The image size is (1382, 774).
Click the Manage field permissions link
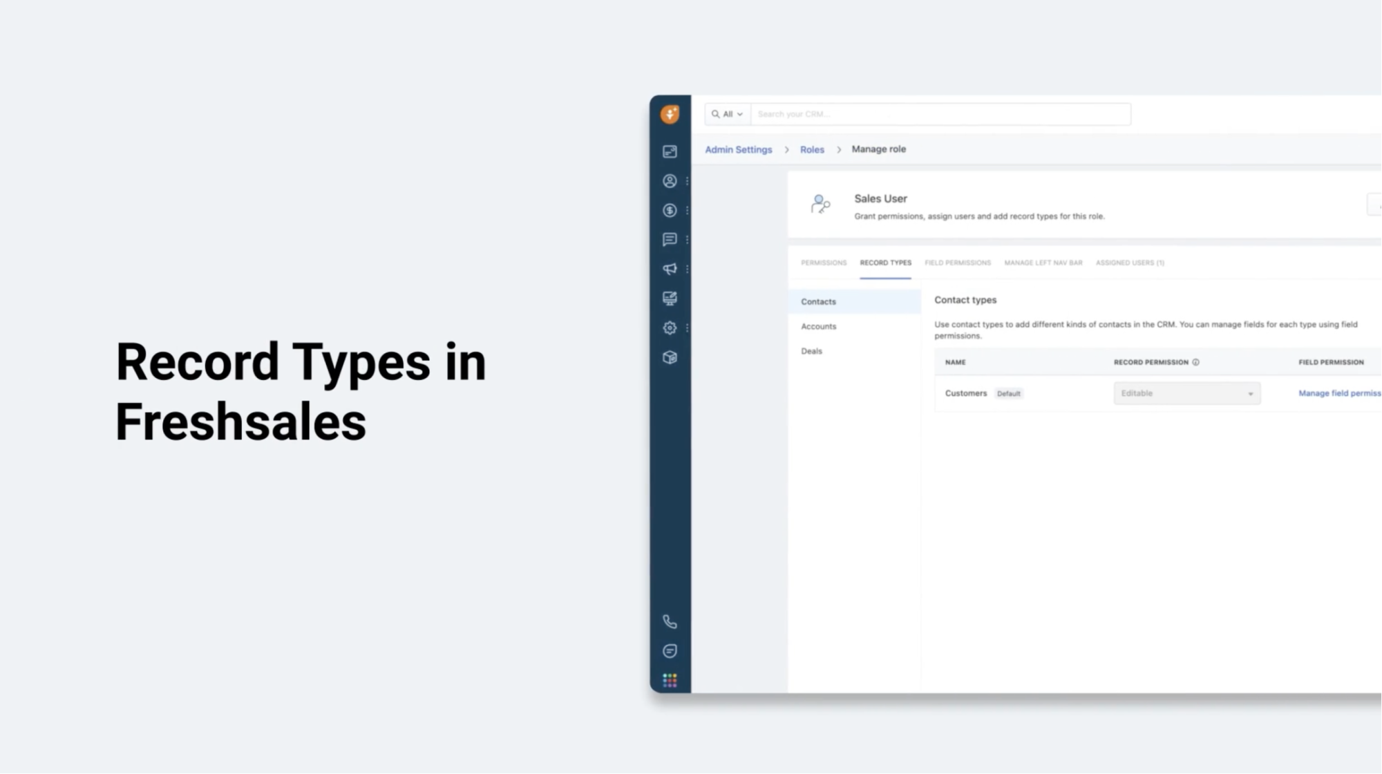pos(1338,393)
